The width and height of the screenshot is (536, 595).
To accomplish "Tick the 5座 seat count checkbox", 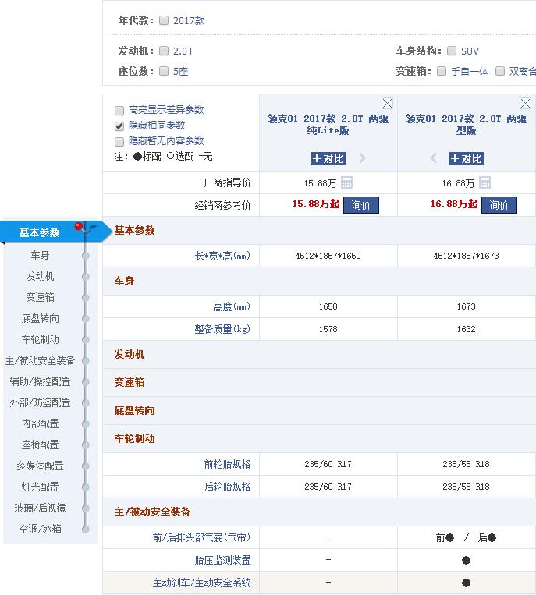I will tap(164, 71).
